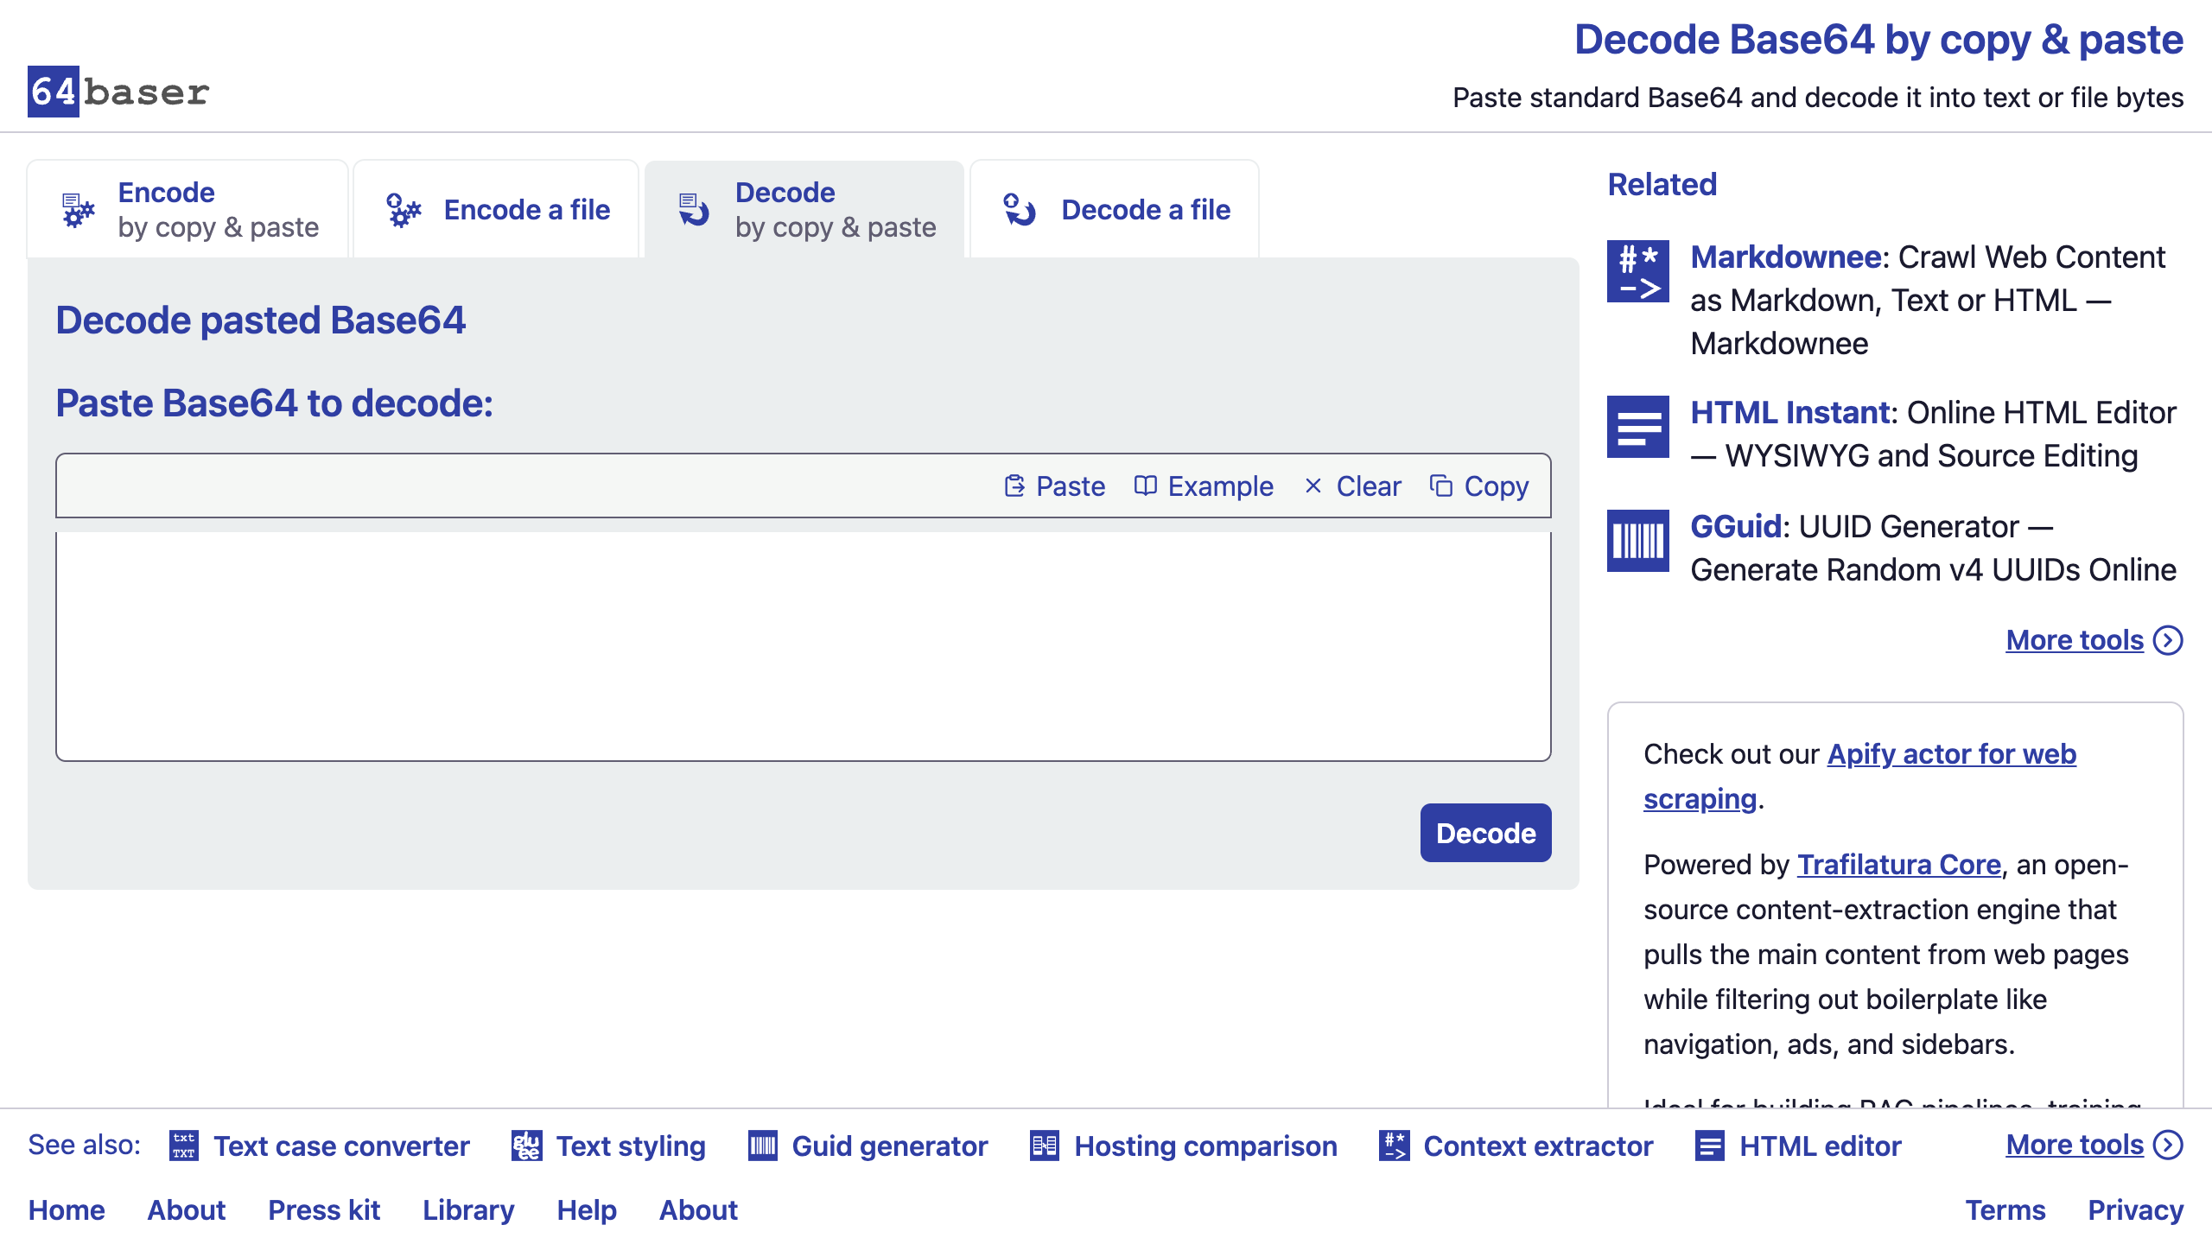Screen dimensions: 2212x1244
Task: Click the Context extractor icon
Action: 1394,1146
